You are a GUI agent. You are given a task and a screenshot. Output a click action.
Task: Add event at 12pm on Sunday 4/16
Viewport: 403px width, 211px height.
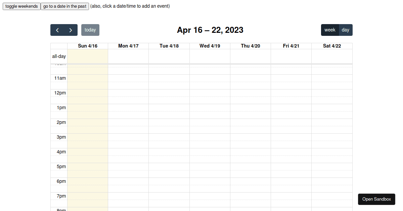pos(88,93)
